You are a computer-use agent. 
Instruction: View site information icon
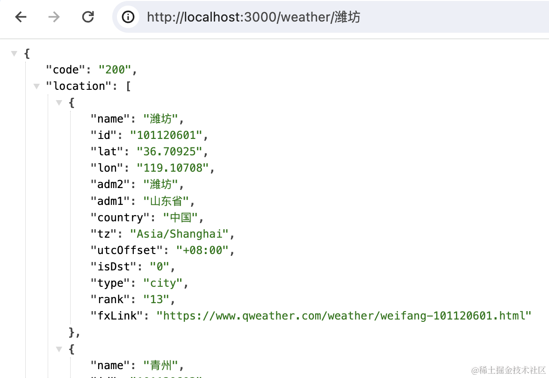pos(128,17)
